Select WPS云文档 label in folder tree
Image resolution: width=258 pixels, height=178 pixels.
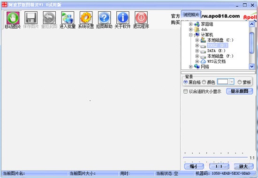pyautogui.click(x=216, y=61)
